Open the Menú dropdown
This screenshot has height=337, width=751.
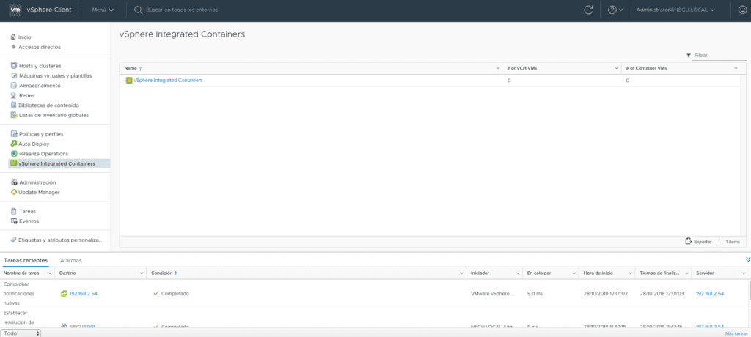coord(103,10)
